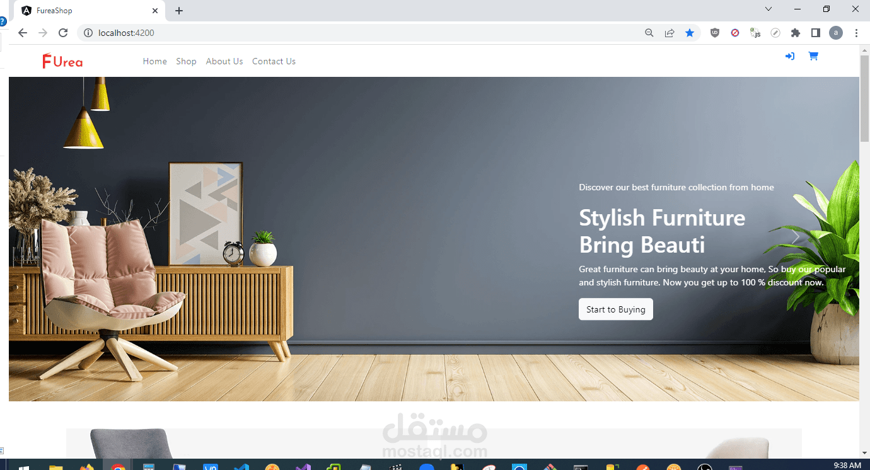Click the login arrow icon
Screen dimensions: 870x470
(x=789, y=56)
